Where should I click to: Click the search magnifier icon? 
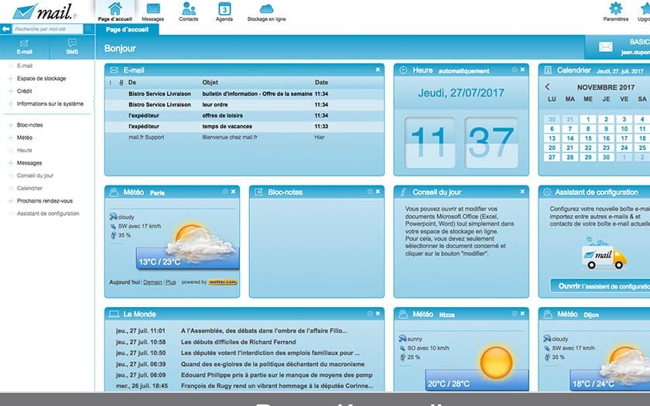point(88,29)
